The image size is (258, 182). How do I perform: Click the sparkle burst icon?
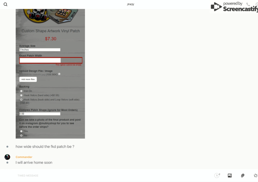click(256, 175)
